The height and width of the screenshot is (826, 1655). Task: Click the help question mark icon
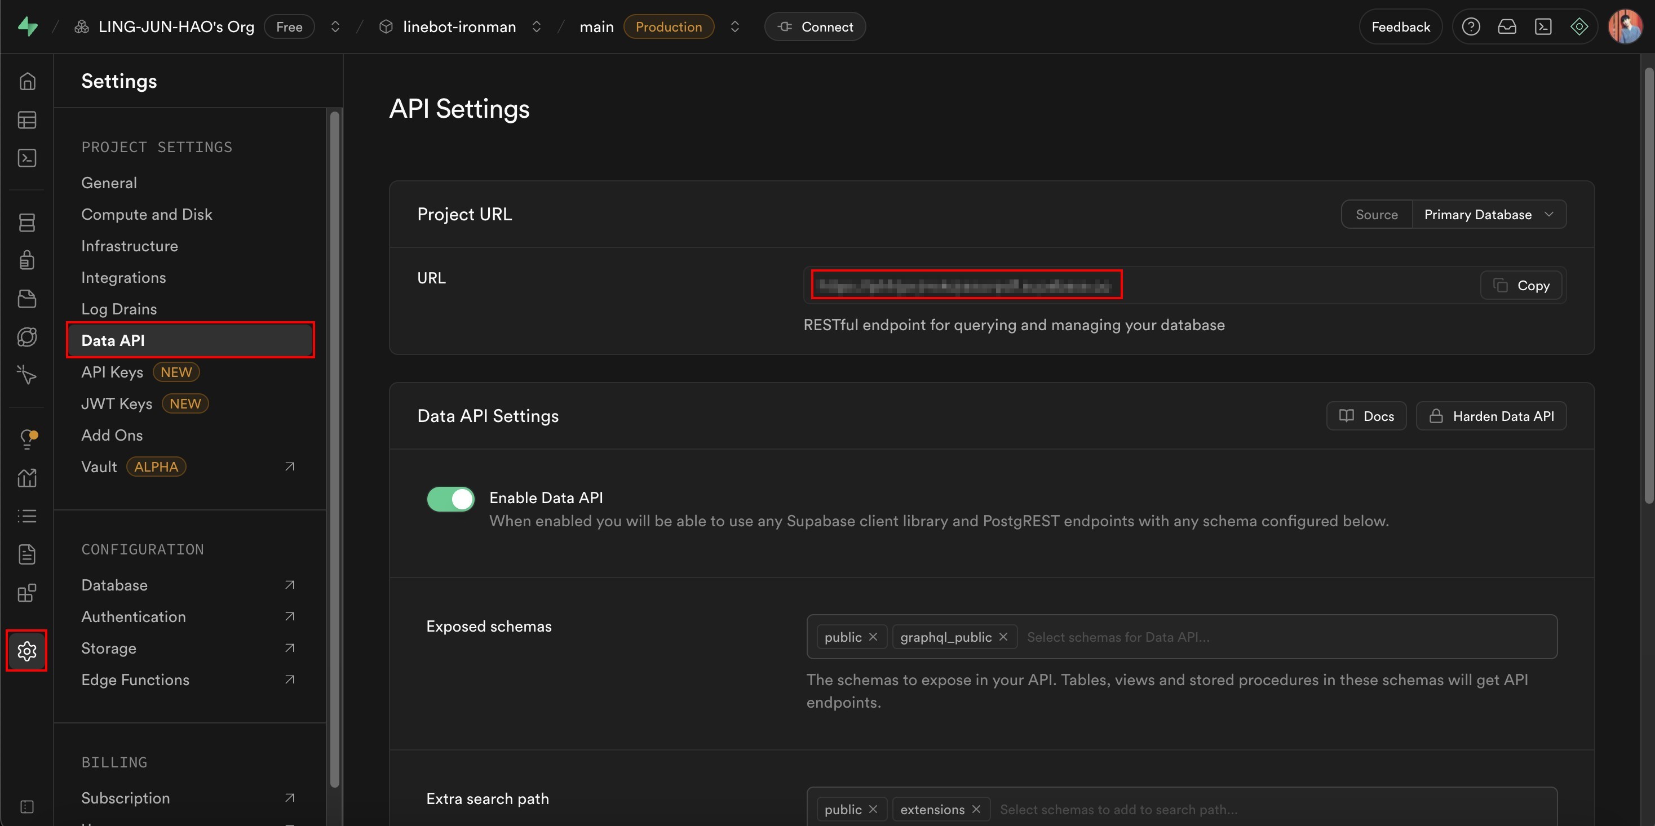tap(1471, 27)
